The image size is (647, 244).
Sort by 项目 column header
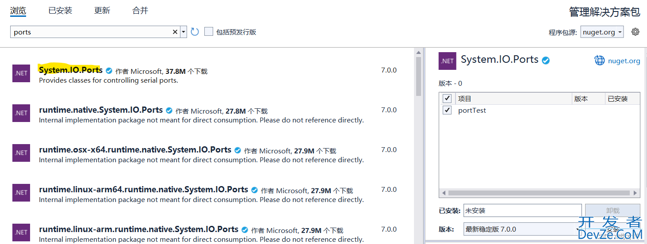(x=513, y=99)
